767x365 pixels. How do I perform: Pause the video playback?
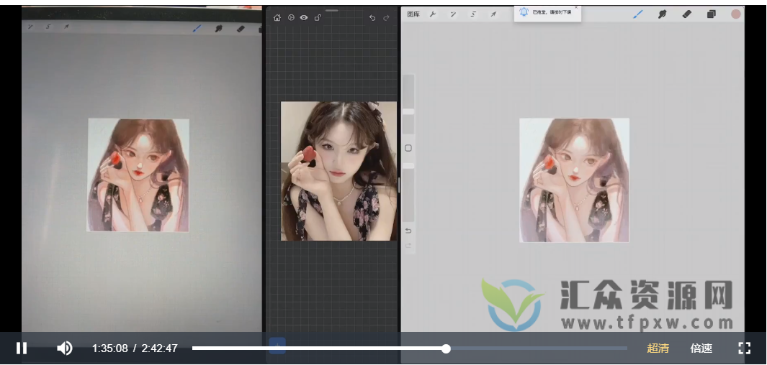click(22, 348)
